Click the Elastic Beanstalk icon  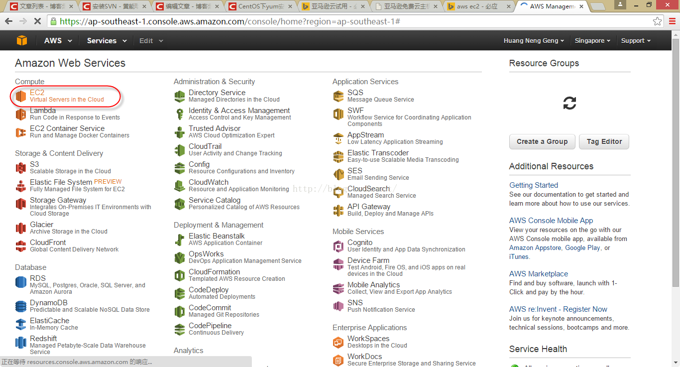pyautogui.click(x=180, y=240)
